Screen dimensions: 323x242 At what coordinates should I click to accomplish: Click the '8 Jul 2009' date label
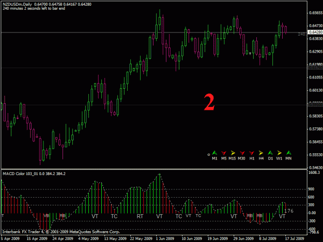point(268,238)
